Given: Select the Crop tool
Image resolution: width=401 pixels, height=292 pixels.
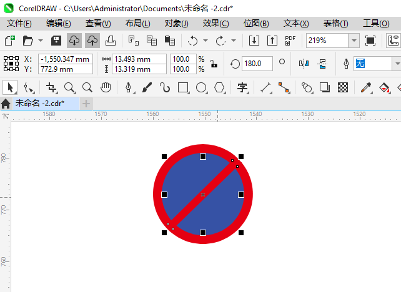Looking at the screenshot, I should pyautogui.click(x=51, y=88).
